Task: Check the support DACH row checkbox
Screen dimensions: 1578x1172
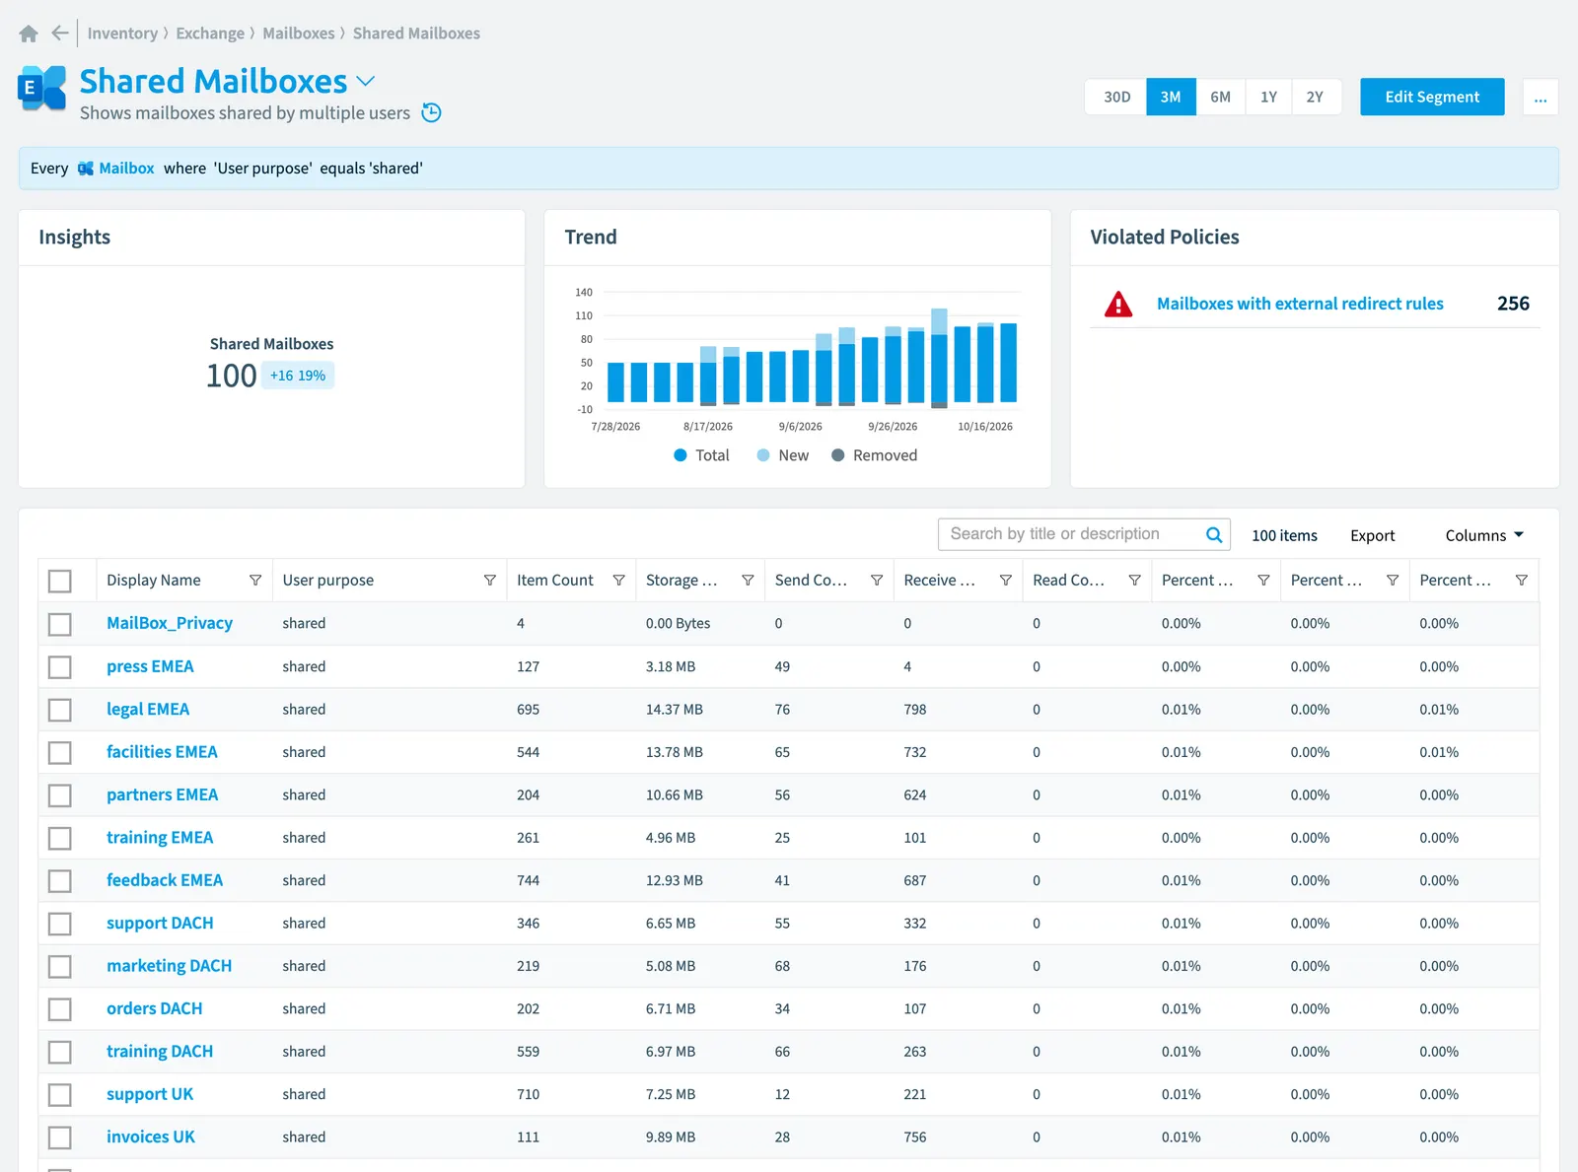Action: click(x=60, y=924)
